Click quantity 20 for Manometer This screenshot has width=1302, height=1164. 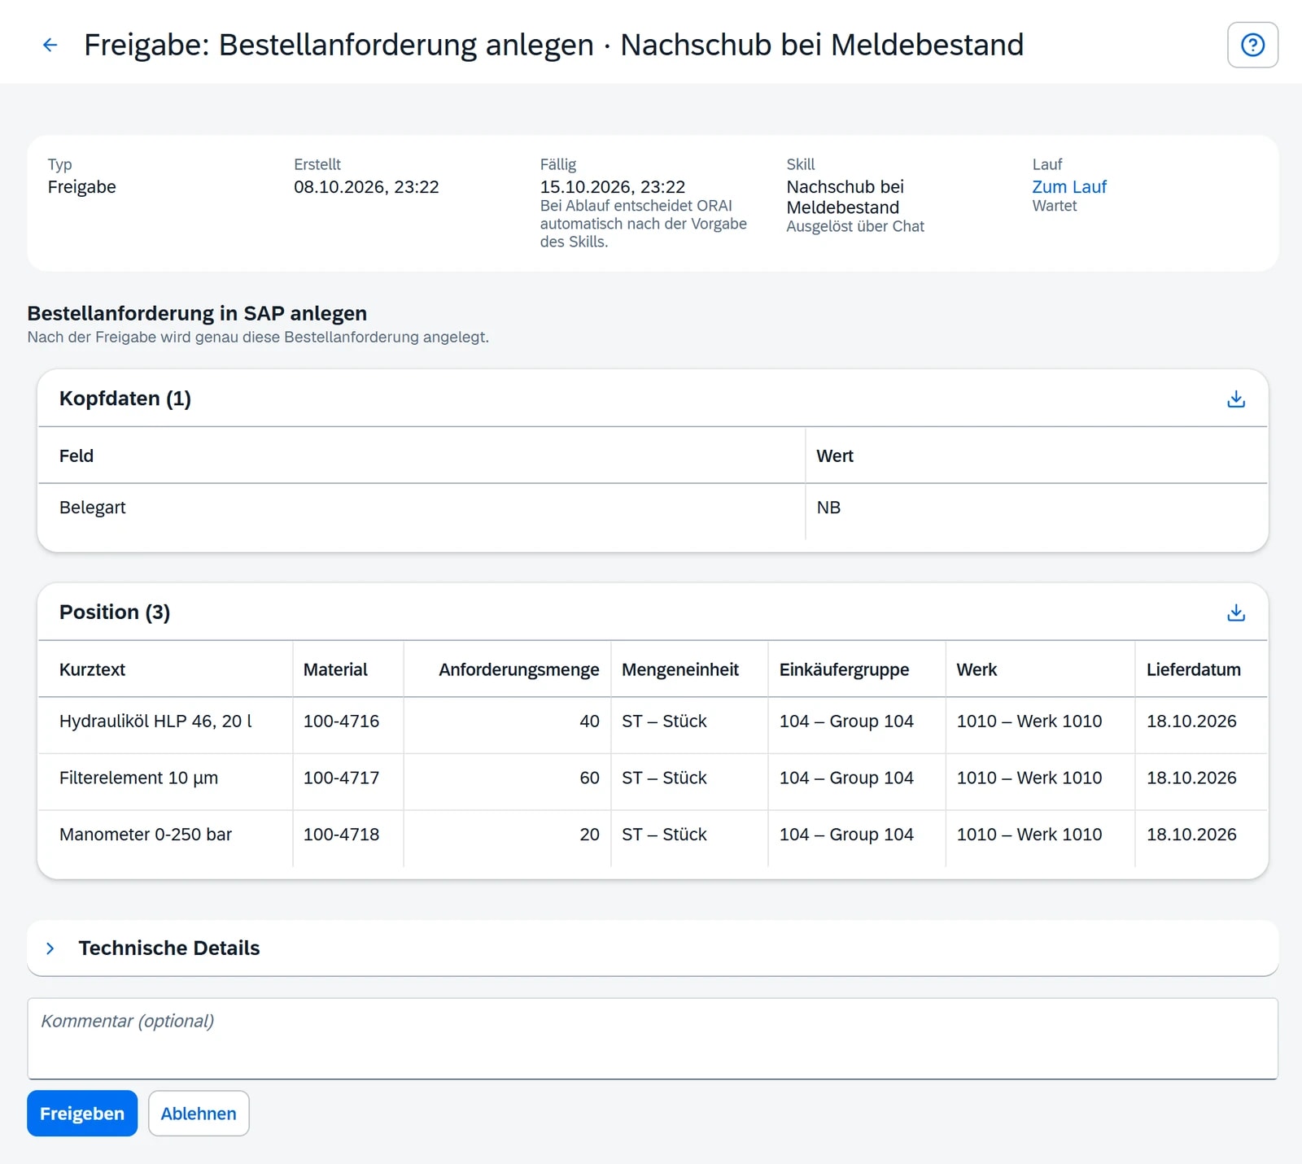589,835
